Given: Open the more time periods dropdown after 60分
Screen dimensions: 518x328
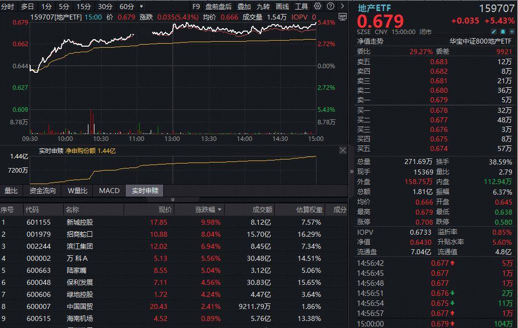Looking at the screenshot, I should (141, 7).
